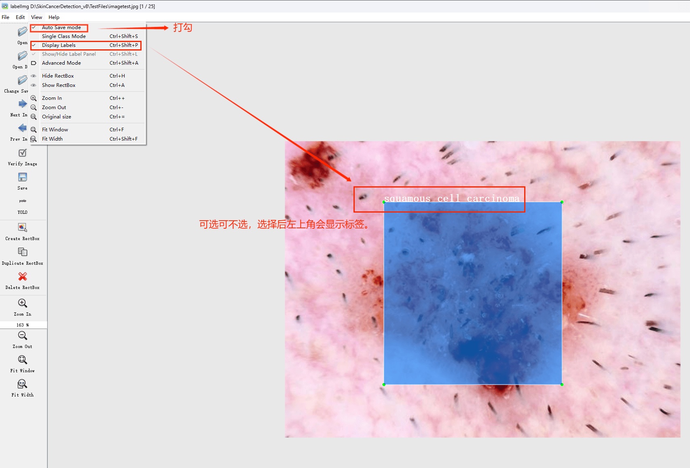
Task: Click the toolbar Zoom Out magnifier
Action: point(23,335)
